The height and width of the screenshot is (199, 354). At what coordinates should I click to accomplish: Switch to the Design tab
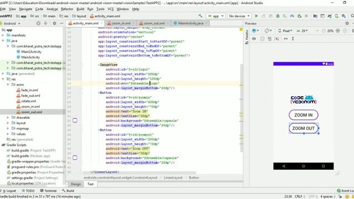(76, 184)
